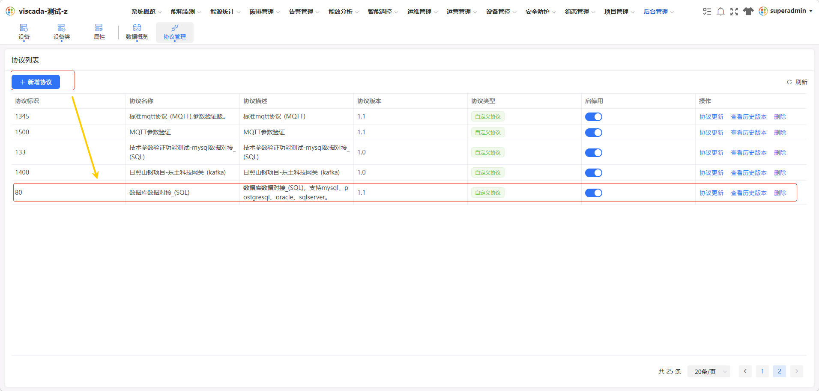This screenshot has width=819, height=391.
Task: Open the theme shirt icon
Action: click(748, 12)
